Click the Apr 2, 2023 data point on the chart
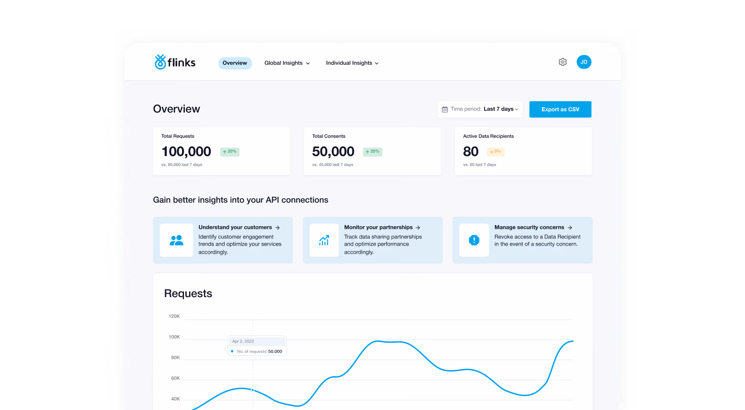 (253, 390)
